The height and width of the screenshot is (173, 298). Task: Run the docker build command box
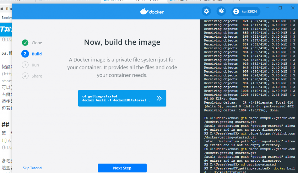point(122,98)
